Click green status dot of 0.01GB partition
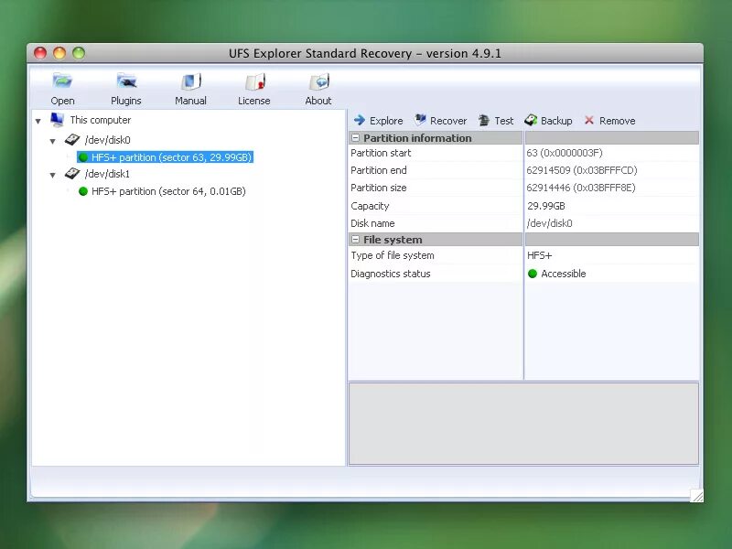 tap(83, 191)
